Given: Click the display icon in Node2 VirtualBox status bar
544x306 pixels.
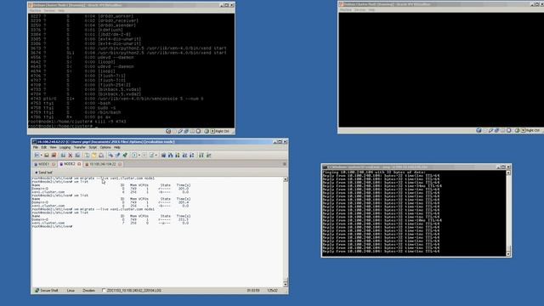Looking at the screenshot, I should tap(508, 130).
